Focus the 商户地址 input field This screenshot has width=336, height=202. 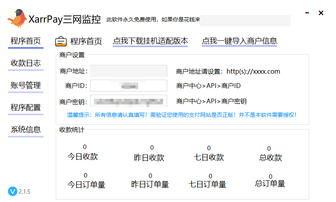pyautogui.click(x=128, y=71)
